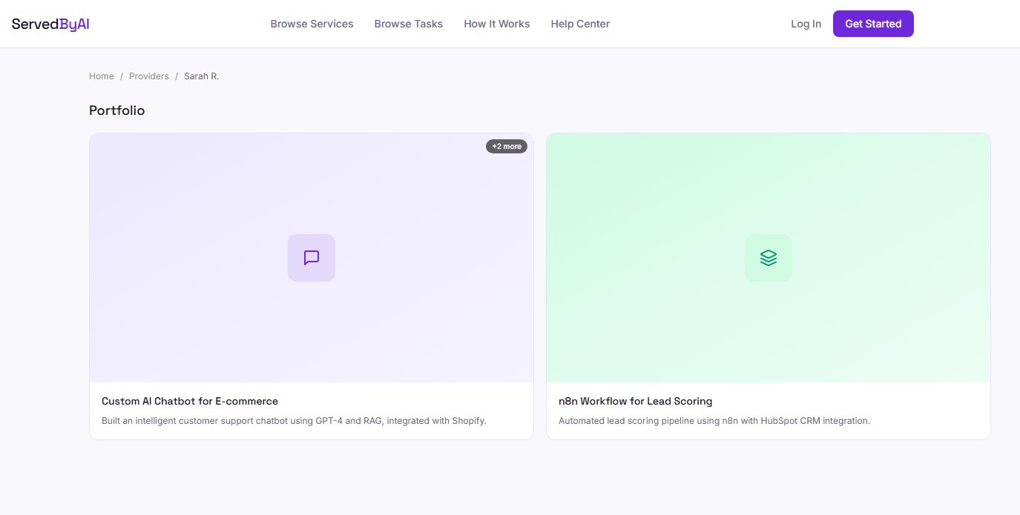Open Browse Tasks in navigation
The height and width of the screenshot is (515, 1020).
coord(409,24)
